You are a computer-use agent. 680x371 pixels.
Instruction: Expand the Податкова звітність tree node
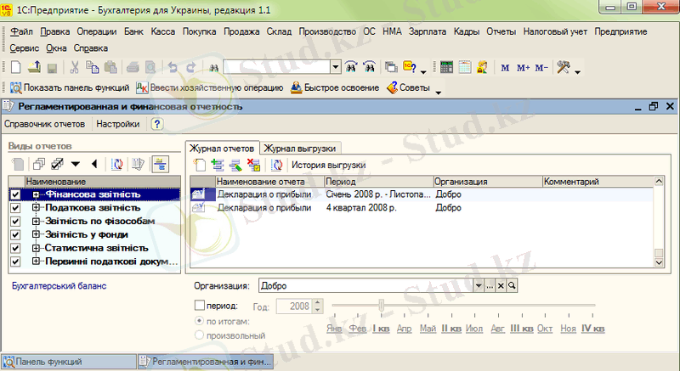pyautogui.click(x=36, y=208)
